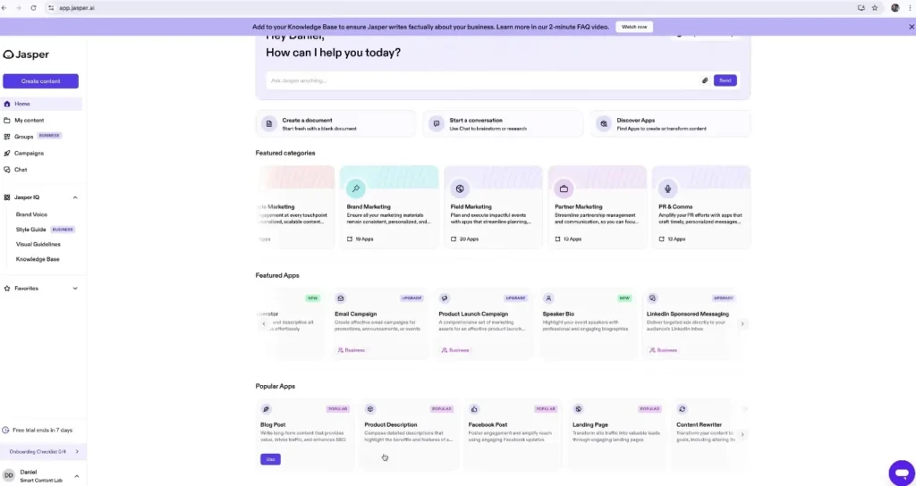Click the Partner Marketing briefcase icon

click(564, 189)
